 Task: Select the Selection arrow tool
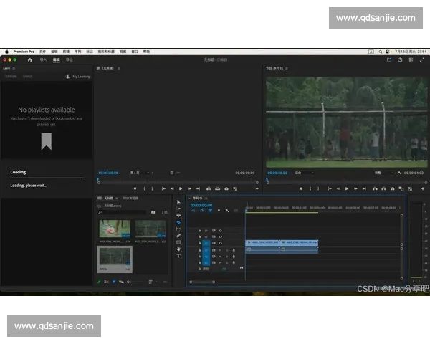[178, 202]
